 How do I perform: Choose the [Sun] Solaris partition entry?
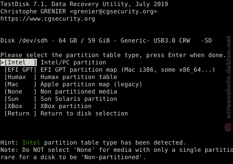pos(21,99)
